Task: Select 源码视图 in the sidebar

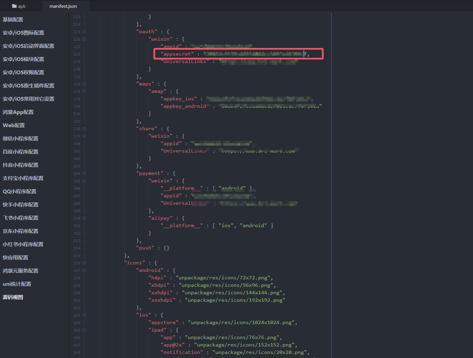Action: point(13,297)
